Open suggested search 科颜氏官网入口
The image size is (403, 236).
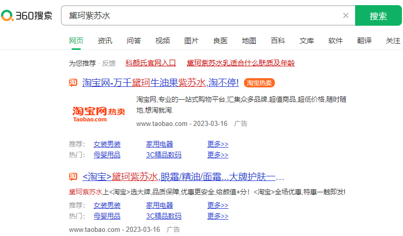click(151, 63)
